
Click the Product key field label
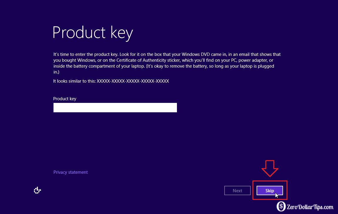(x=65, y=99)
